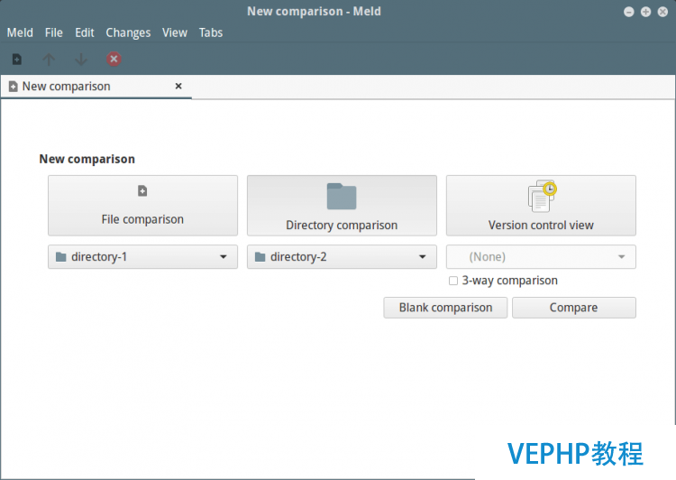Open the File menu
The width and height of the screenshot is (676, 480).
point(54,32)
